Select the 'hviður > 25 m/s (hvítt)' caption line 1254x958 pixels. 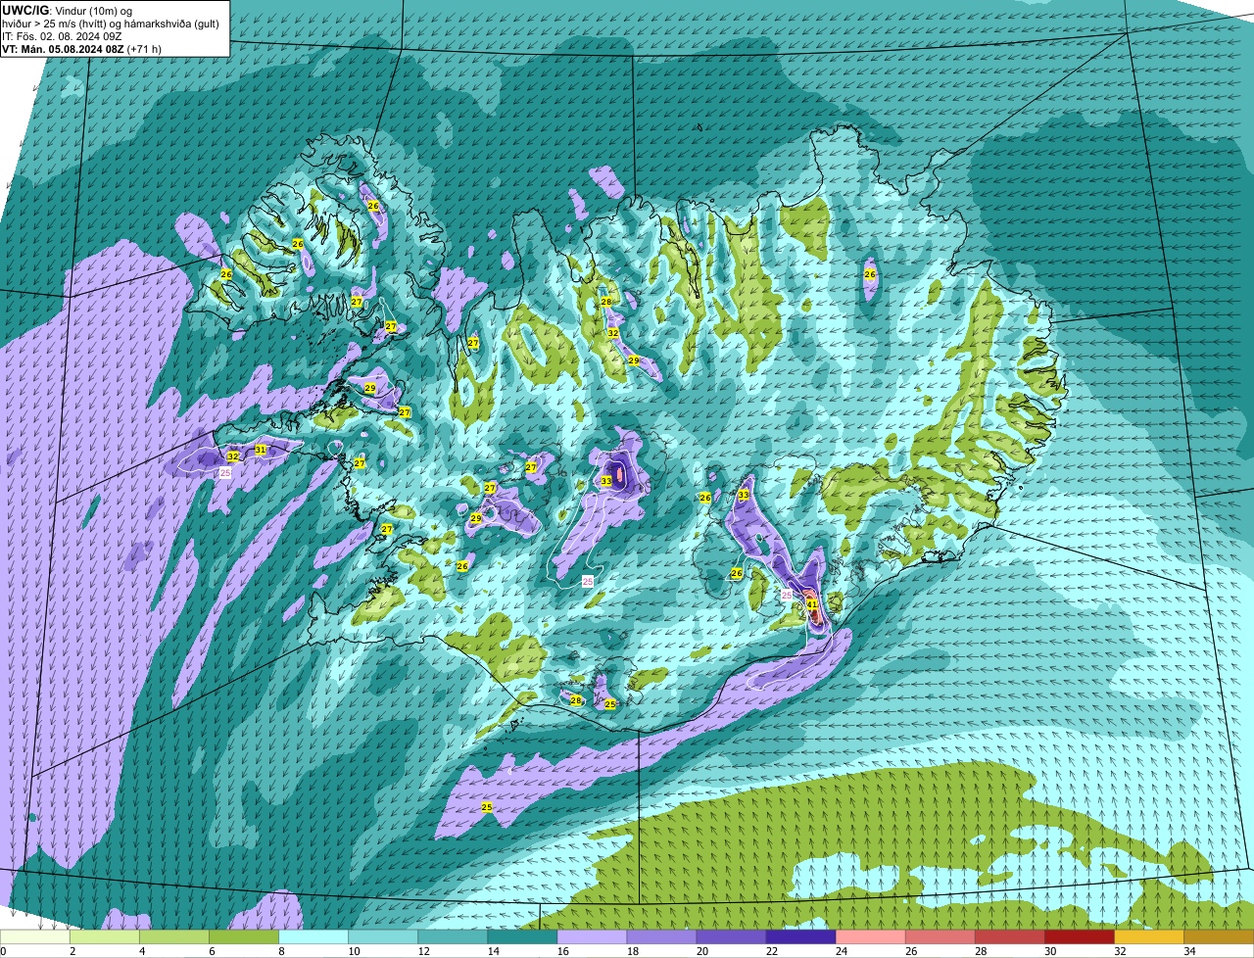pyautogui.click(x=111, y=24)
